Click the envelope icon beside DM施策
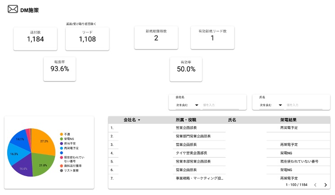 point(13,9)
